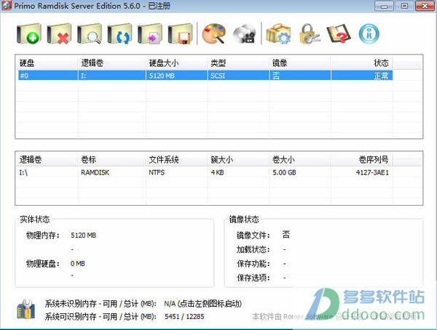Click the physical memory 5120 MB value
The width and height of the screenshot is (437, 330).
83,236
